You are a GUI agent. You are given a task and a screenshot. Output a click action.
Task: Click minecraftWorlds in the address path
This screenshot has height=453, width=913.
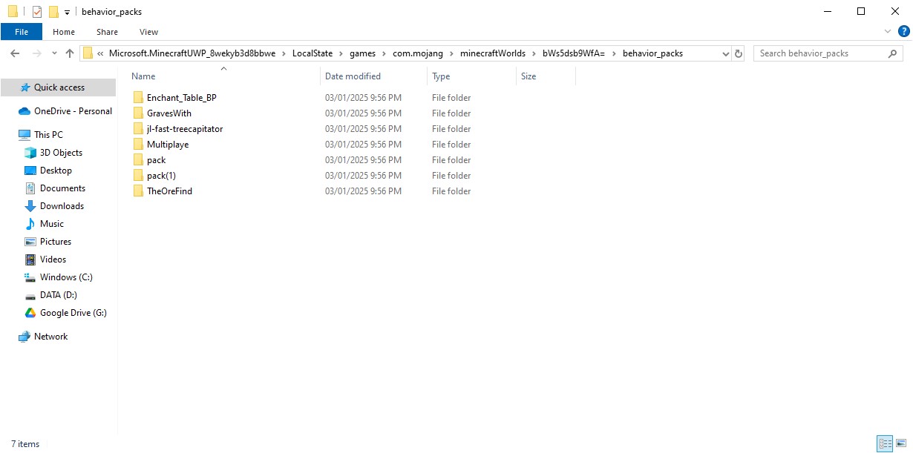(x=492, y=53)
